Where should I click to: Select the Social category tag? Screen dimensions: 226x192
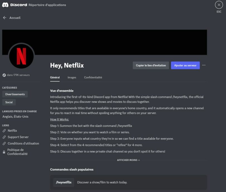point(9,102)
